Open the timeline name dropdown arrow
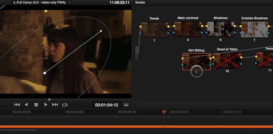Viewport: 273px width, 134px height. (70, 3)
